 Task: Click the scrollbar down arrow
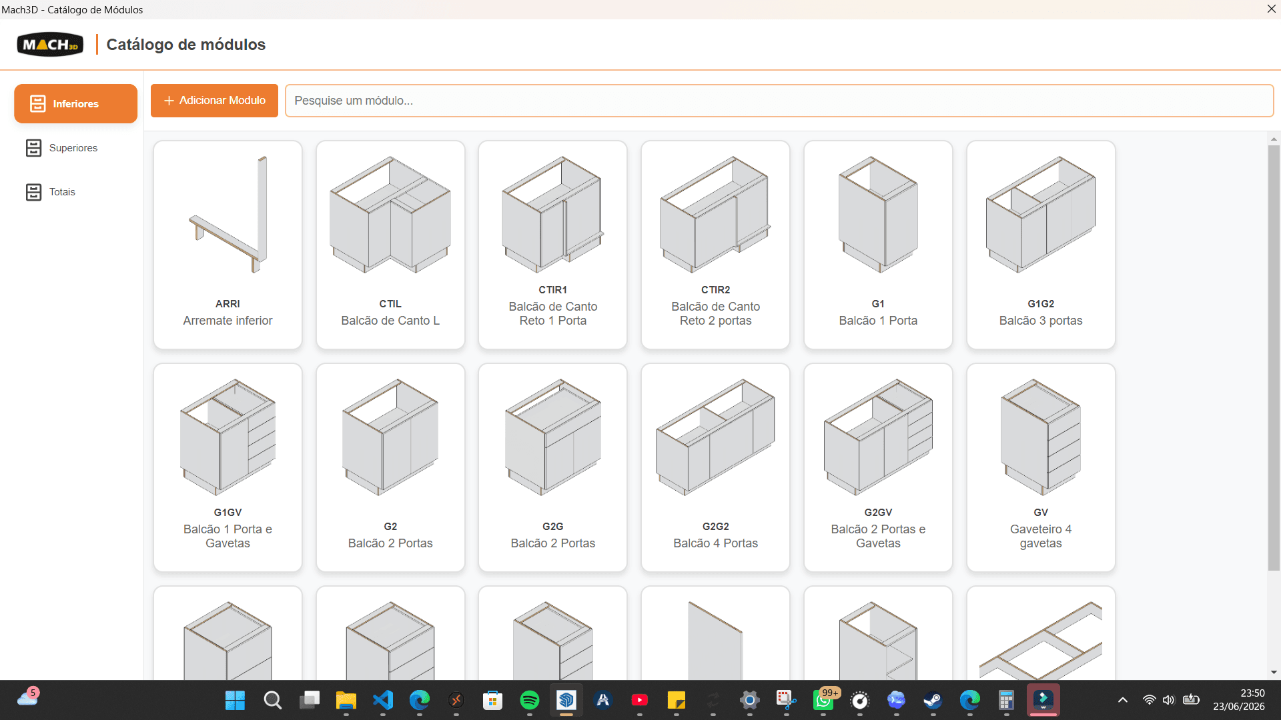(1274, 672)
